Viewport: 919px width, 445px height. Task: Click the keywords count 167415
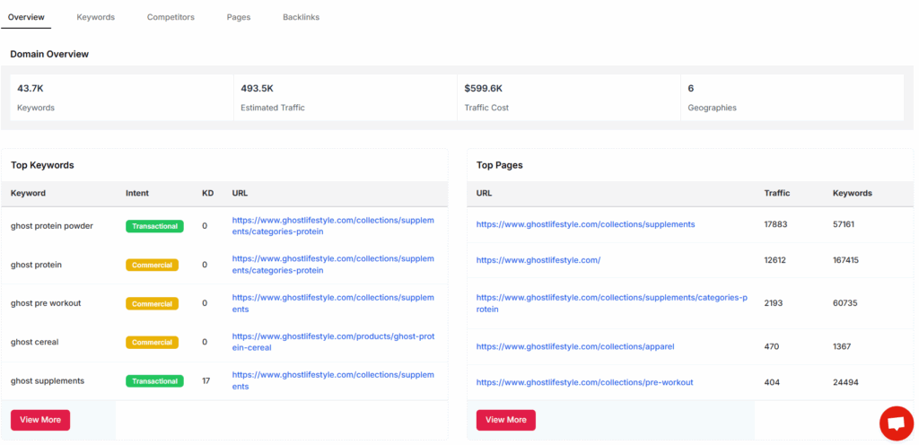pos(845,260)
